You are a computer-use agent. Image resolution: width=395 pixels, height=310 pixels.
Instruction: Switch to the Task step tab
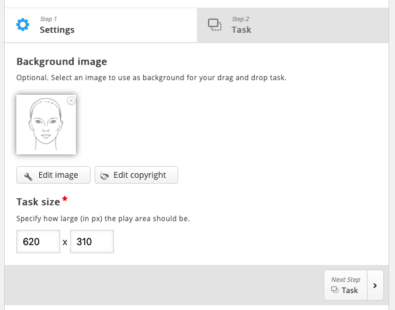(x=293, y=25)
